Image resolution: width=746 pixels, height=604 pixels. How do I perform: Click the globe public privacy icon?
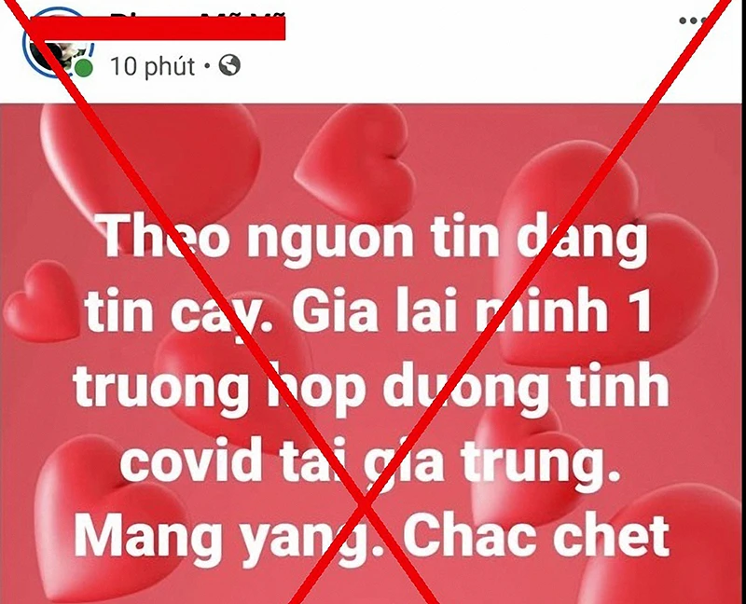coord(229,65)
